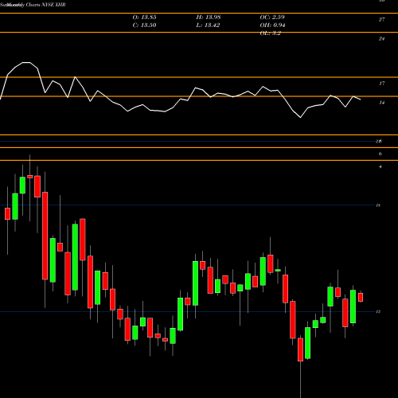
Task: Click the last point of the white indicator line
Action: pyautogui.click(x=361, y=99)
